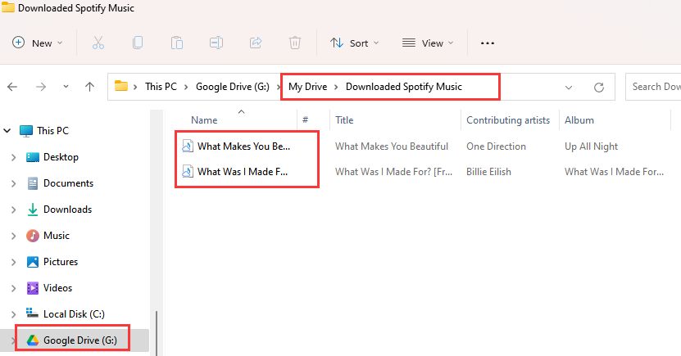Click the search box field
The width and height of the screenshot is (681, 356).
tap(654, 87)
